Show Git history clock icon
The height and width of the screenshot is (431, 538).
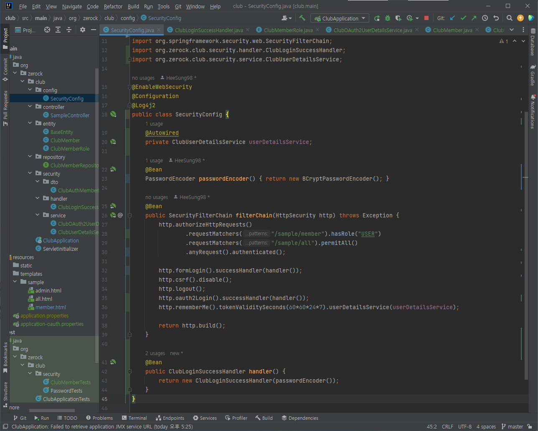485,18
